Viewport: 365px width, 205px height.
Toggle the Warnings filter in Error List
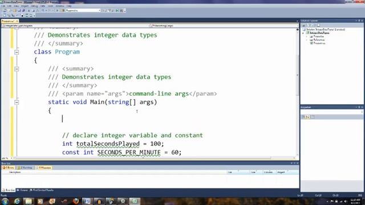(25, 167)
